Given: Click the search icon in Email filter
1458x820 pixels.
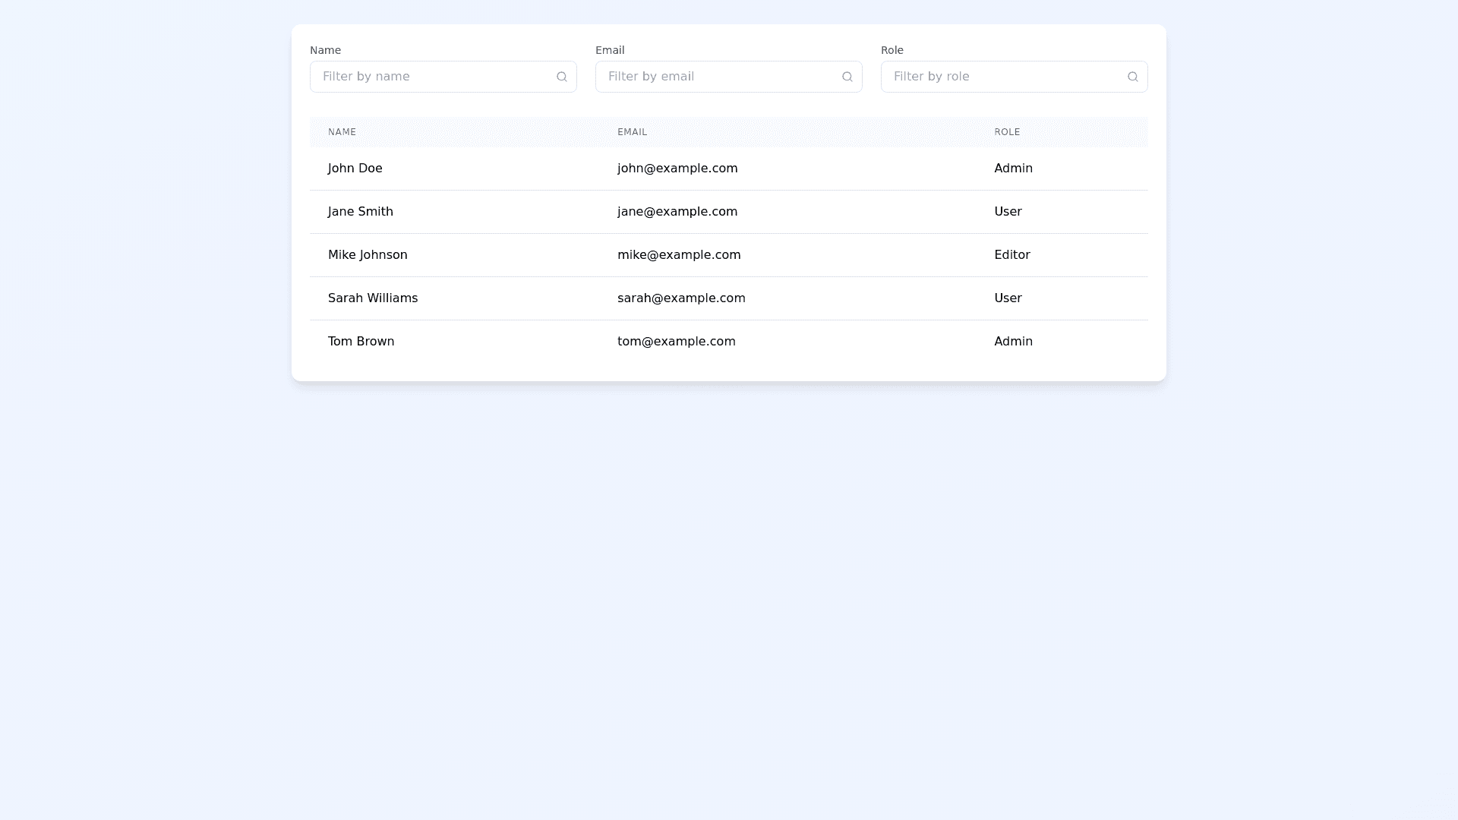Looking at the screenshot, I should point(847,77).
